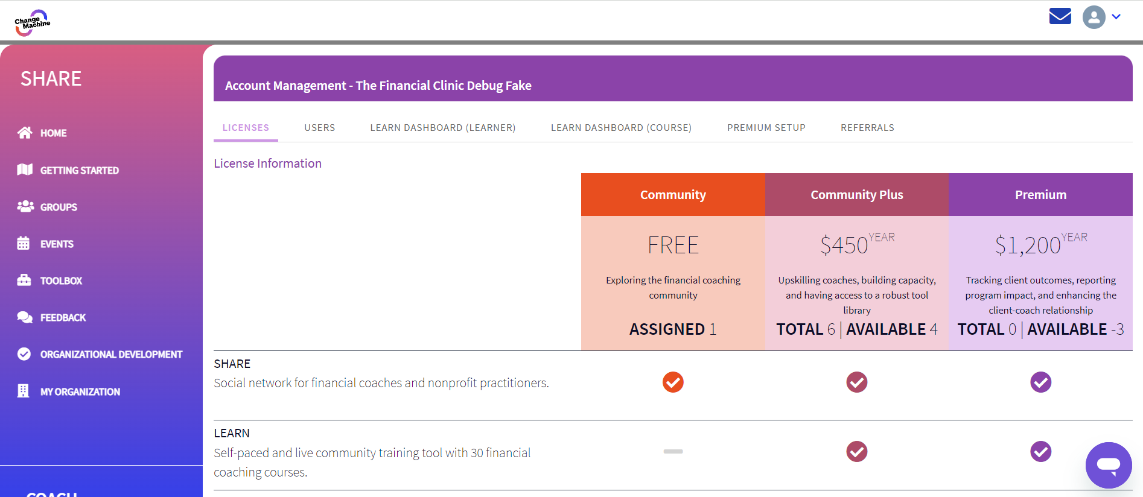Click the Community Plus plan header
Image resolution: width=1143 pixels, height=497 pixels.
[856, 195]
